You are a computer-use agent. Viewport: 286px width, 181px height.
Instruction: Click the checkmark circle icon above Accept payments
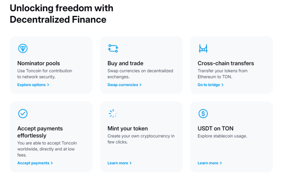[23, 113]
